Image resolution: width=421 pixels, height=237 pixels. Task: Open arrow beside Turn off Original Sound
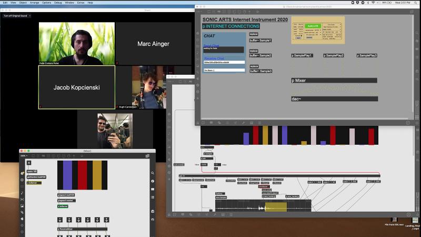[30, 16]
